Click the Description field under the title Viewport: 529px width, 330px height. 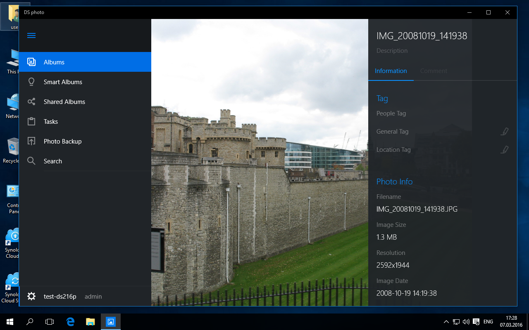(x=392, y=51)
